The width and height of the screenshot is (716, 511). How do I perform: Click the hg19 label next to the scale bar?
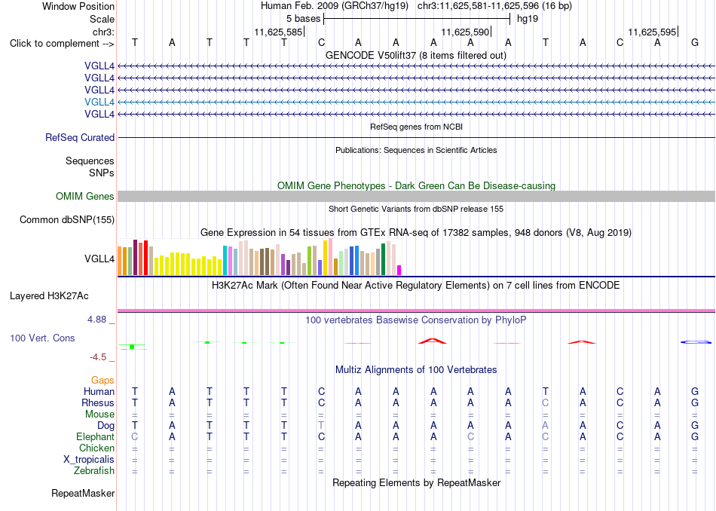click(528, 19)
